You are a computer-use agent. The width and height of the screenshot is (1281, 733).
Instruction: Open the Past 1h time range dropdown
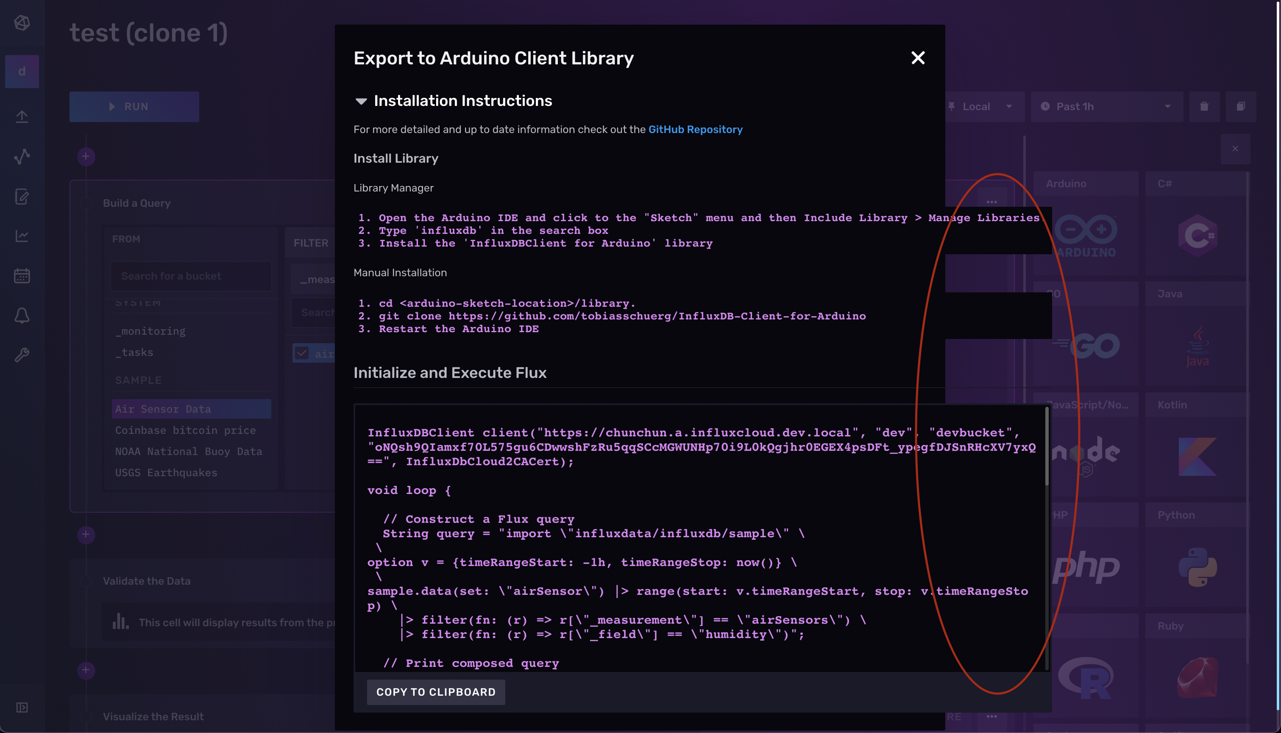[x=1107, y=107]
